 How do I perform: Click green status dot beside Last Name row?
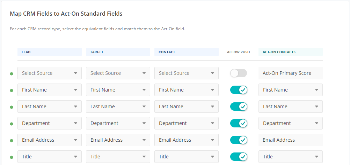[12, 107]
